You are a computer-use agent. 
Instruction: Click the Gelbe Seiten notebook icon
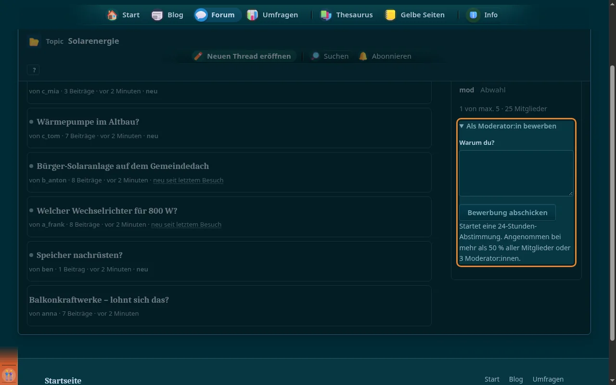pyautogui.click(x=391, y=15)
